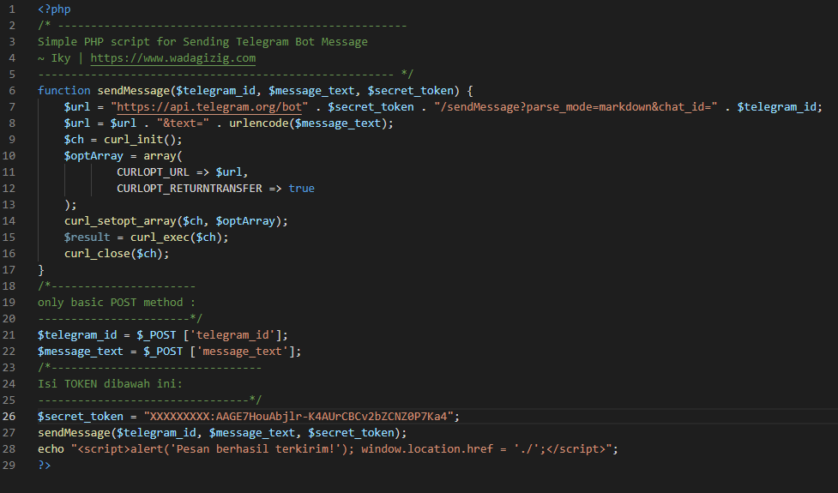Click the echo keyword on line 28
Image resolution: width=838 pixels, height=493 pixels.
51,448
